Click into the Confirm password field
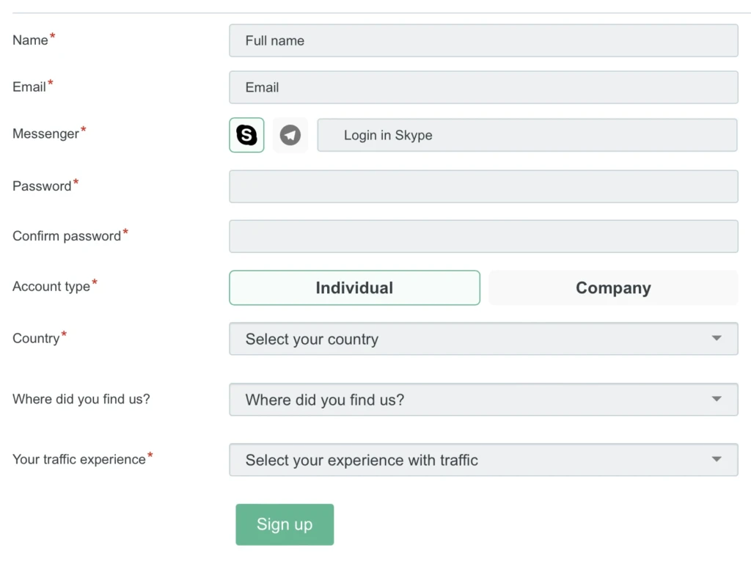The width and height of the screenshot is (751, 561). (483, 236)
